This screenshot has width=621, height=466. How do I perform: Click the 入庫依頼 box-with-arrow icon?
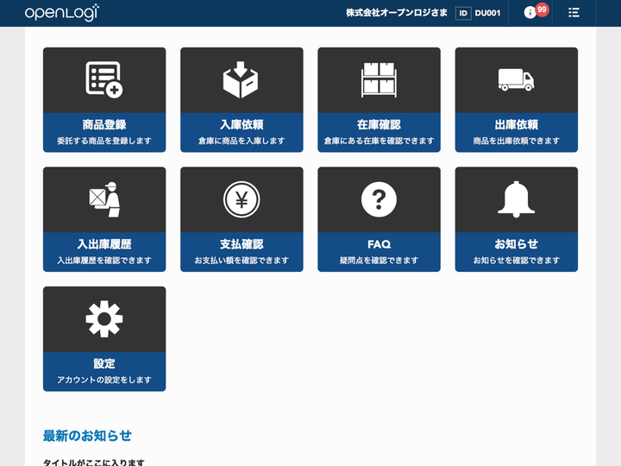241,79
